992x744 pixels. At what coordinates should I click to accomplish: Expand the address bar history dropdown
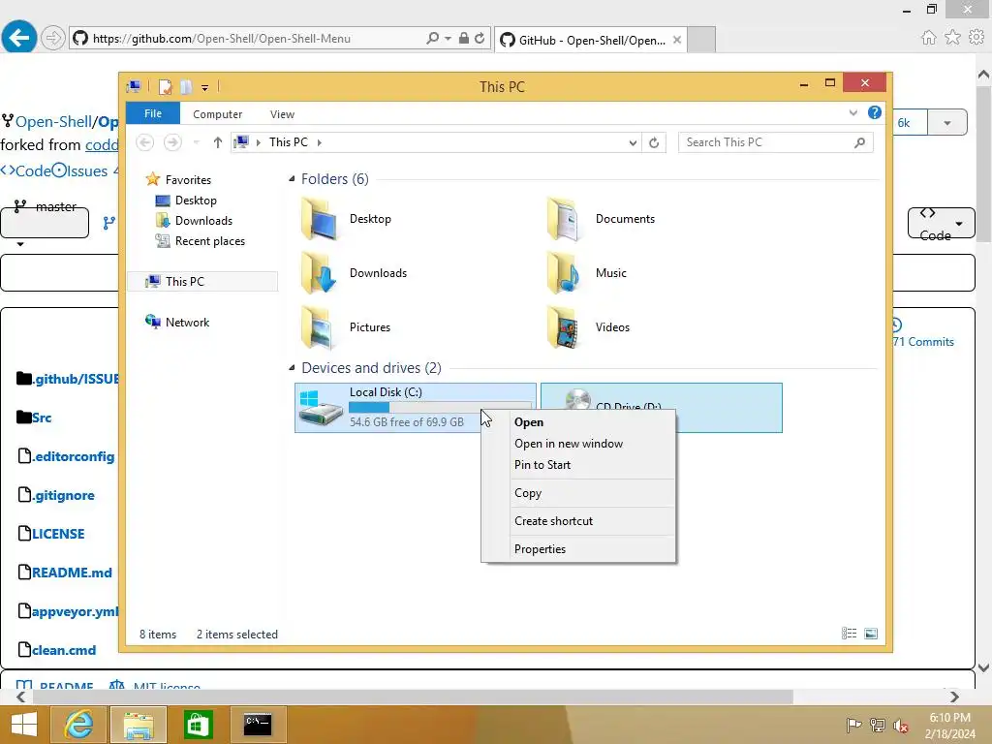(x=633, y=143)
